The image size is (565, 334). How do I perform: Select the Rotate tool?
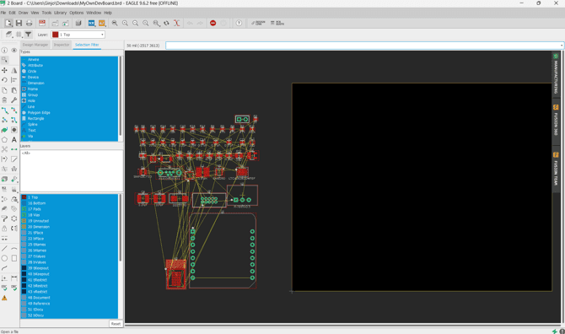(4, 80)
